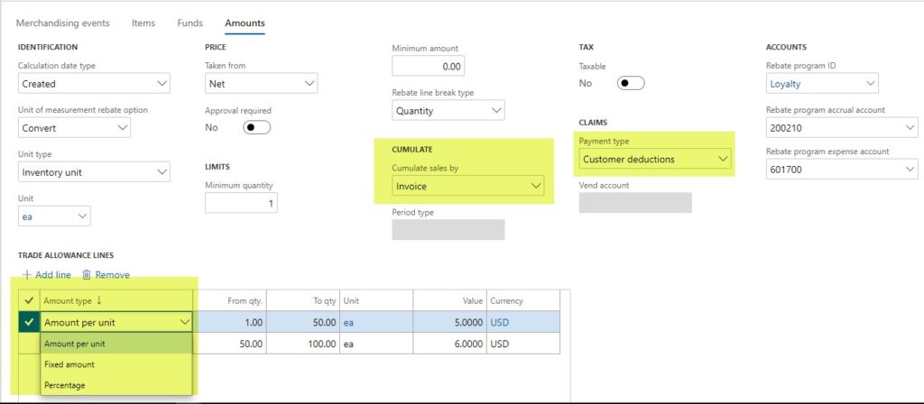Viewport: 924px width, 404px height.
Task: Open the Rebate line break type dropdown
Action: pos(448,111)
